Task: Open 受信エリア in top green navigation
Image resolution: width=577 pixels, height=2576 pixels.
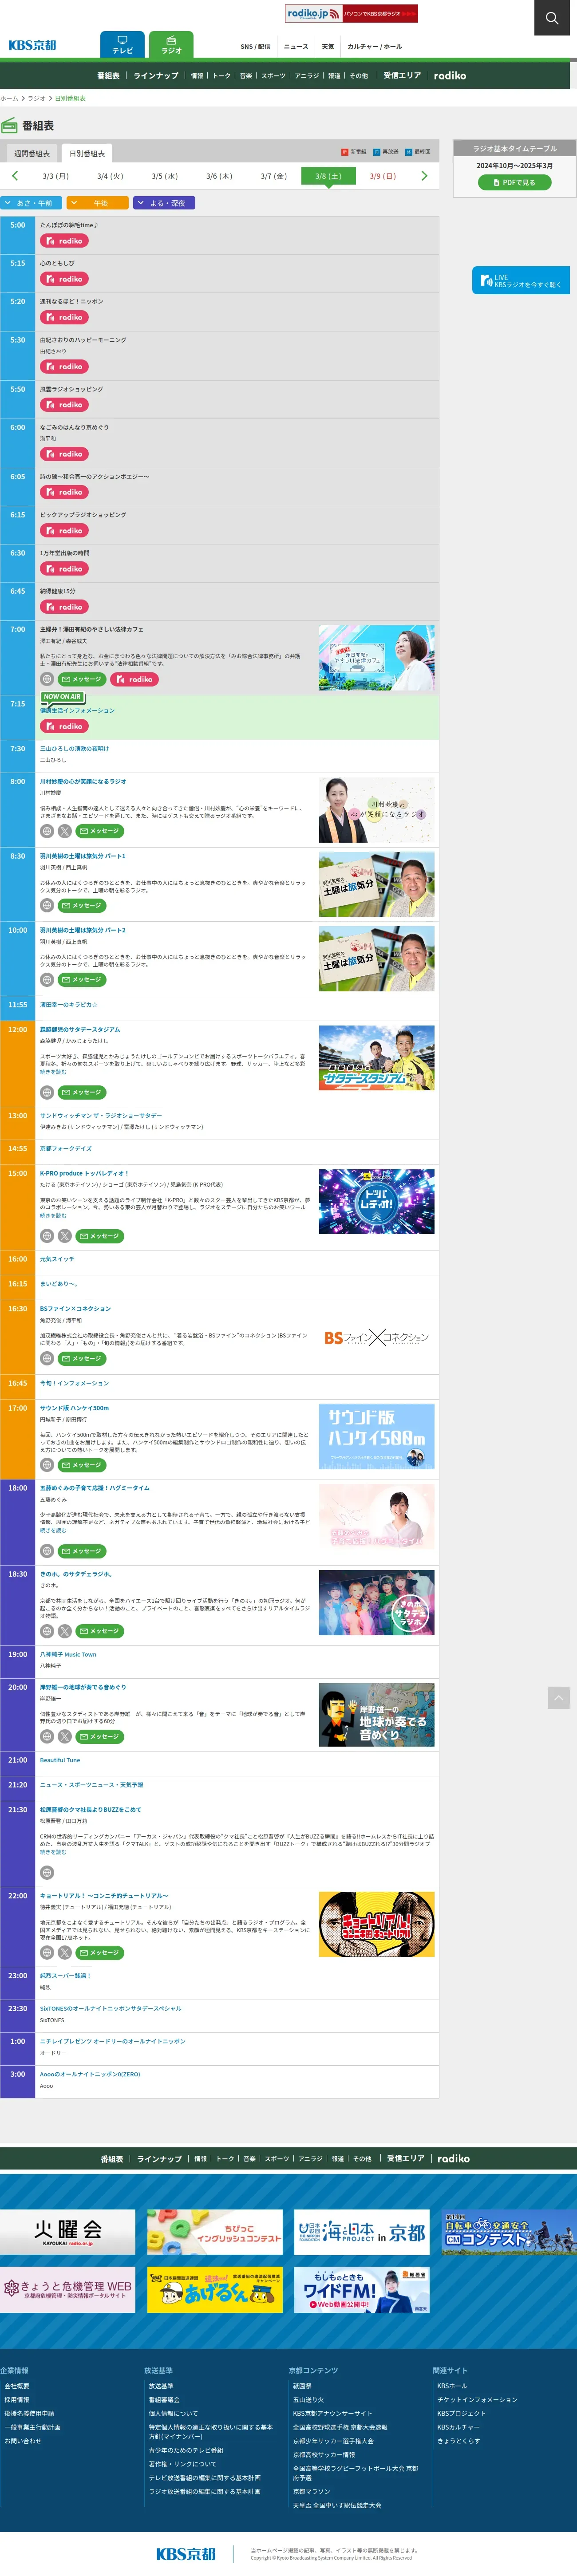Action: (x=402, y=76)
